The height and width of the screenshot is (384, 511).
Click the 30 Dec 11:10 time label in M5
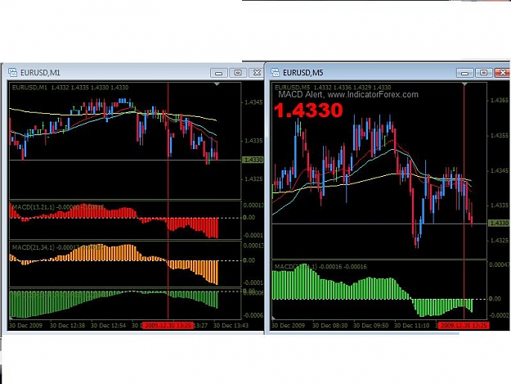[411, 325]
